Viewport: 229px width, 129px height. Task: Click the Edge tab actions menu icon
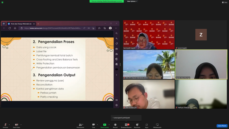click(4, 24)
